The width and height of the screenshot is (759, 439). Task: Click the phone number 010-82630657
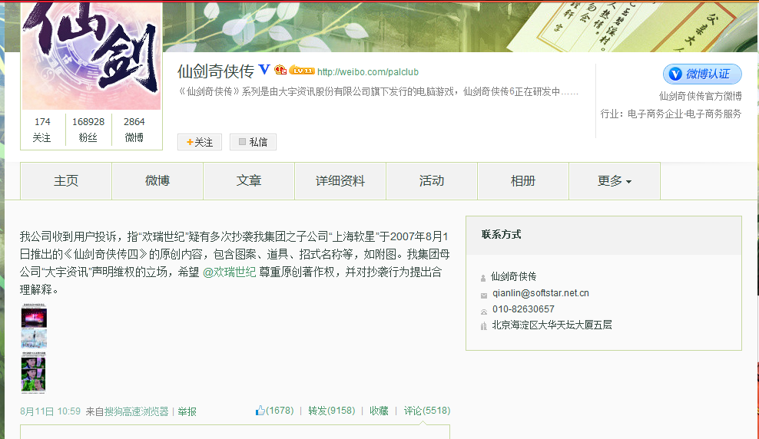click(523, 309)
